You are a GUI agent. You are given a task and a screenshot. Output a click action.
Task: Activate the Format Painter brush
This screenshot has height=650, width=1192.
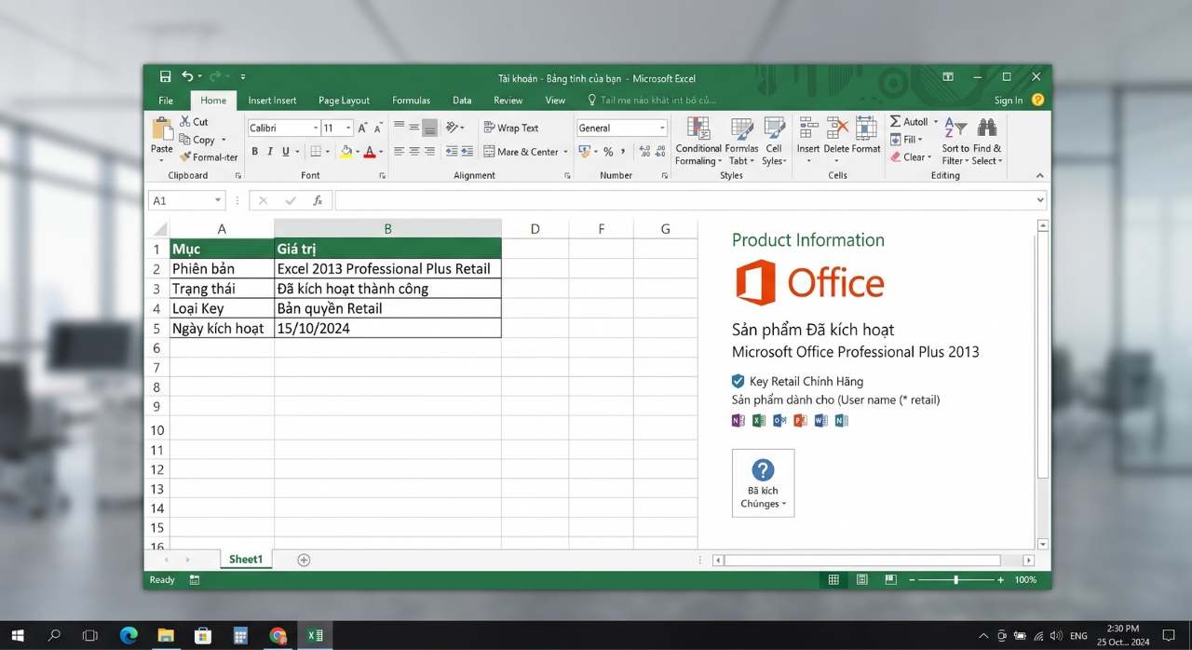(209, 157)
